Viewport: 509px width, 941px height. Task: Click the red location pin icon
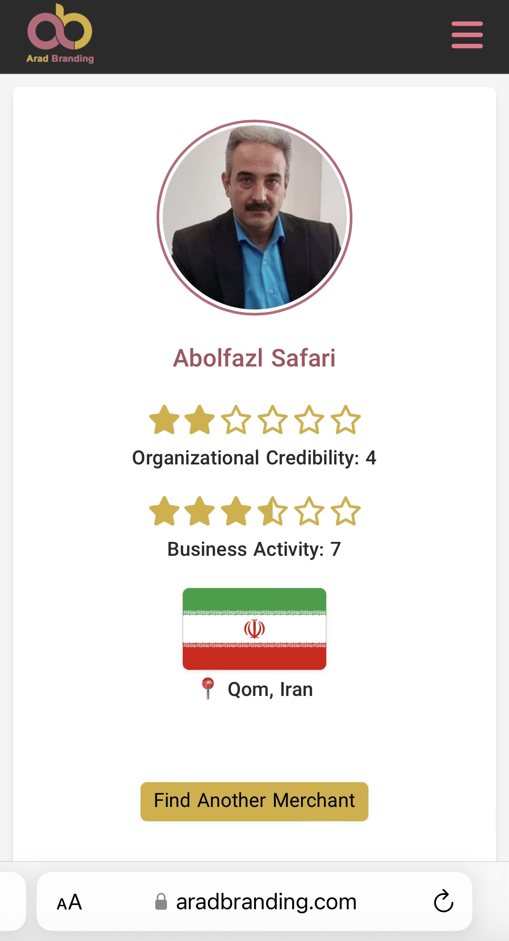tap(208, 688)
